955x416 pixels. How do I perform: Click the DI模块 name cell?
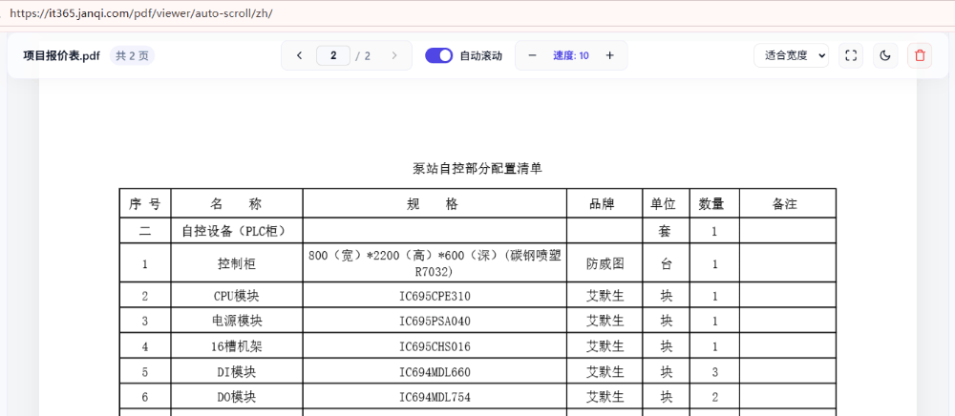237,371
